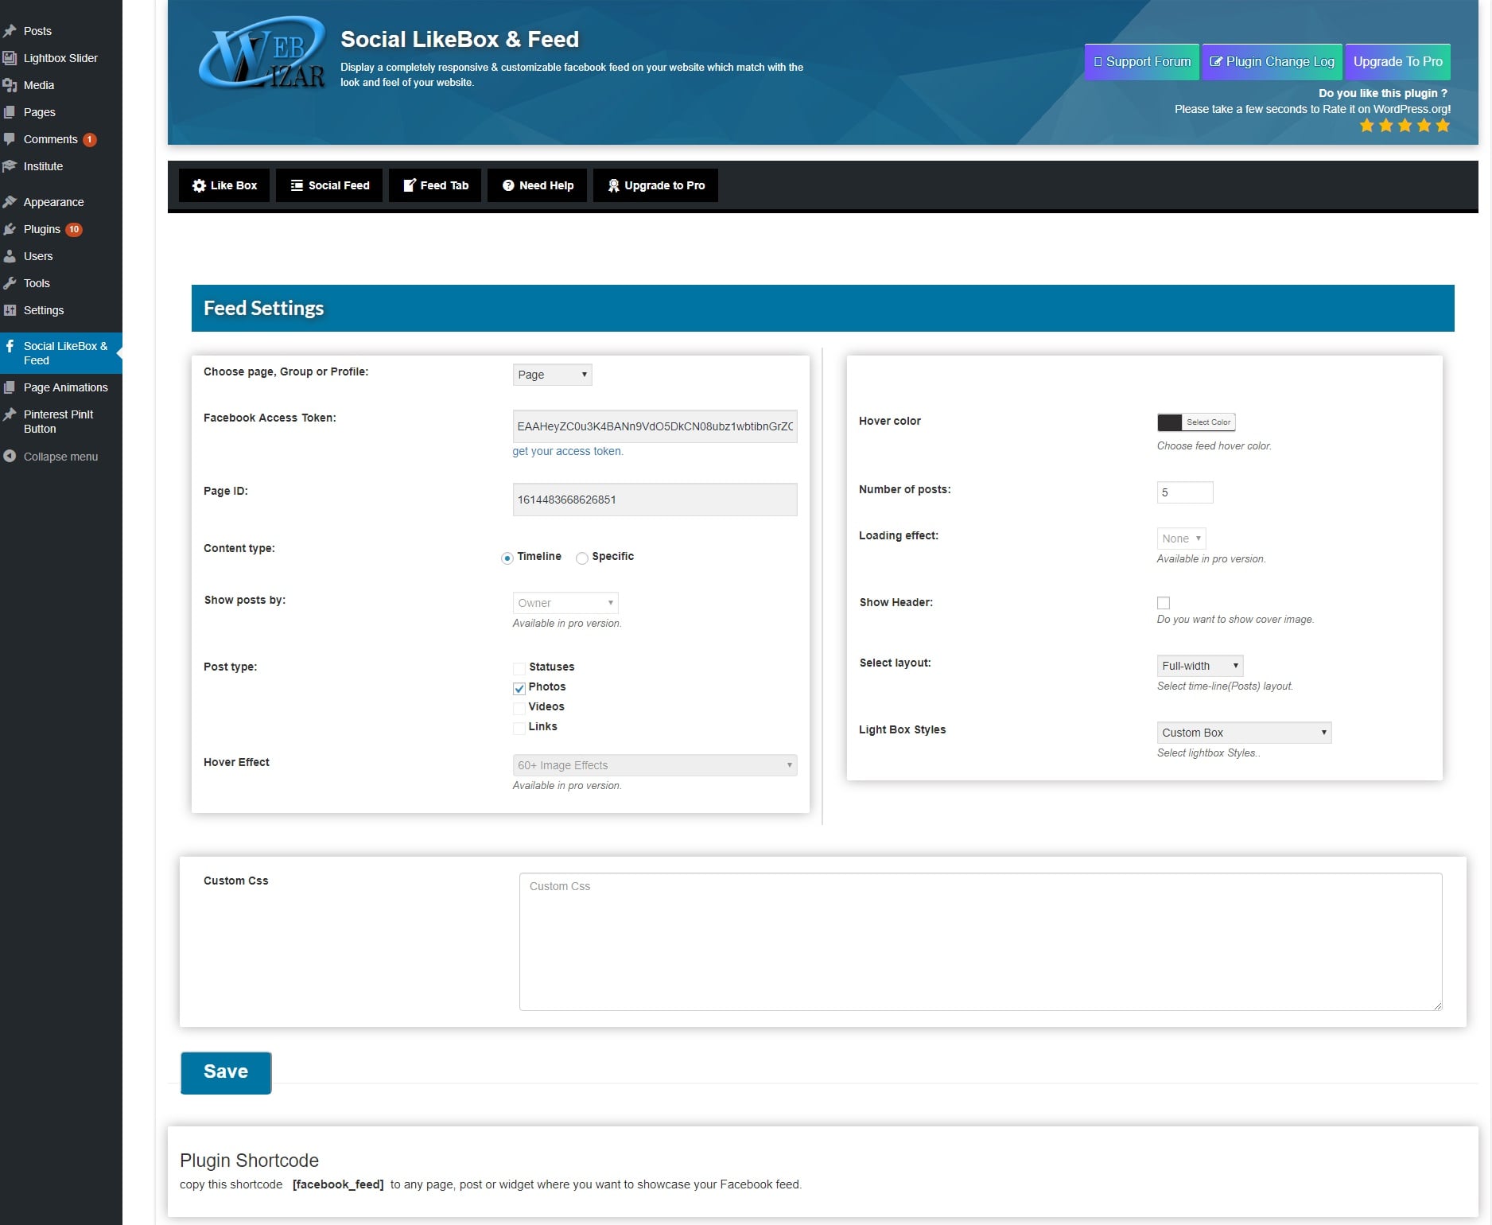Click the Number of posts field
This screenshot has width=1492, height=1225.
point(1185,492)
